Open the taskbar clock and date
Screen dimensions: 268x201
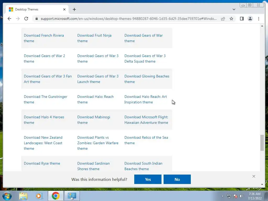(x=255, y=196)
